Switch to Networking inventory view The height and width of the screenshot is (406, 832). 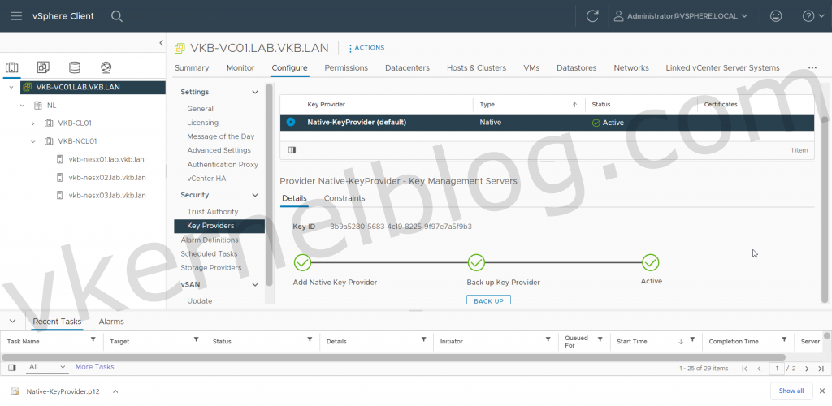click(x=106, y=67)
